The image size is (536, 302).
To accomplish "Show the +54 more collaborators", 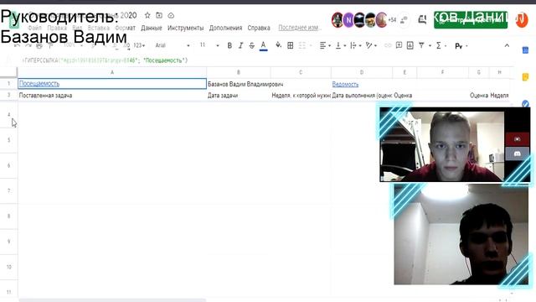I will click(392, 20).
